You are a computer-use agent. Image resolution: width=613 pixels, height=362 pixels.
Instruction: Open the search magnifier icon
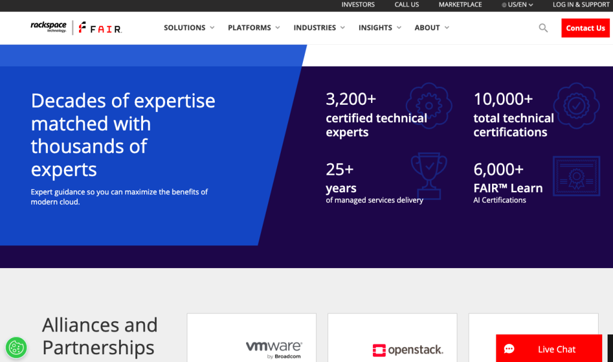point(543,28)
